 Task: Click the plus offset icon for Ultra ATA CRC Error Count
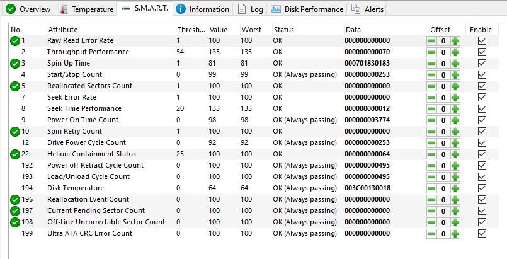click(455, 234)
